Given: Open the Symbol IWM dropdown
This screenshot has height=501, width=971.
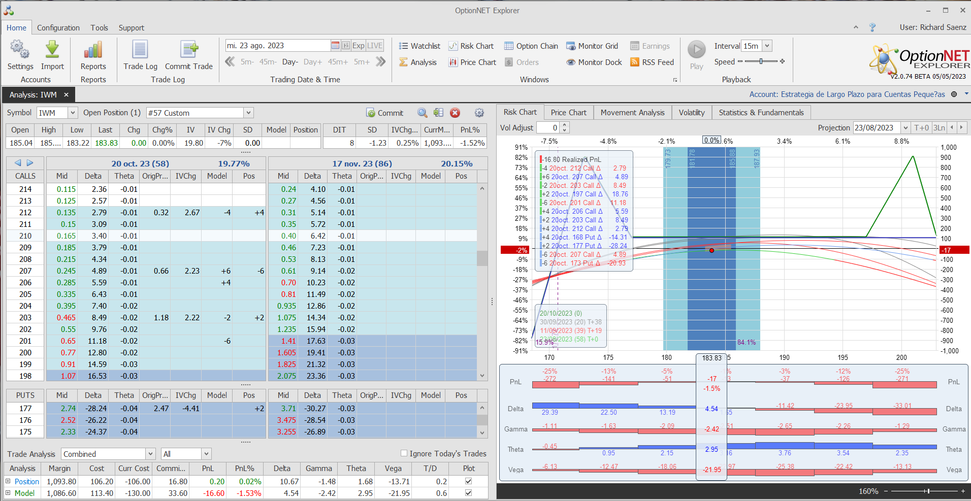Looking at the screenshot, I should [73, 113].
